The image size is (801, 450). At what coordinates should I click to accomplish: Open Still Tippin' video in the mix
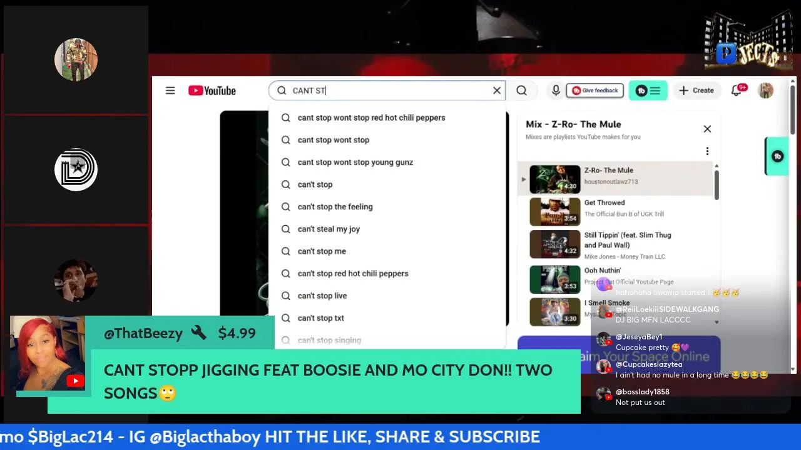click(x=628, y=240)
